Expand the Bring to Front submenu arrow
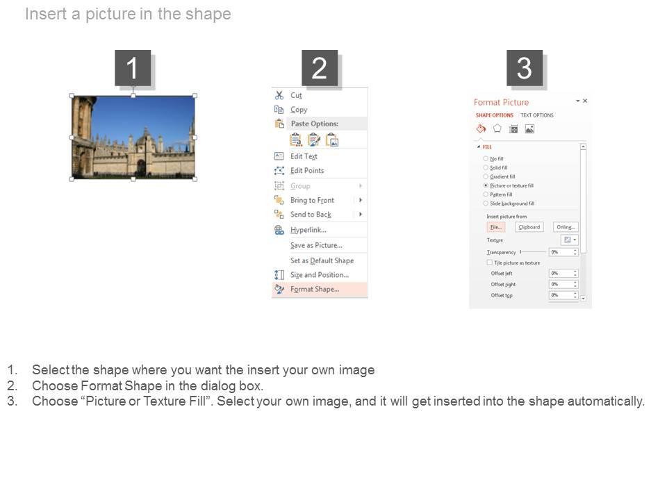Image resolution: width=667 pixels, height=500 pixels. click(x=361, y=200)
